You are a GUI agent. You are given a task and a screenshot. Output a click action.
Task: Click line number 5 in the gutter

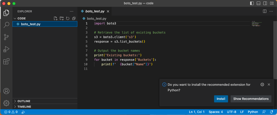tap(86, 42)
